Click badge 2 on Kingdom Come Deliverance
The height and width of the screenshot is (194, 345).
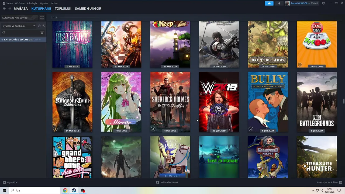point(55,129)
